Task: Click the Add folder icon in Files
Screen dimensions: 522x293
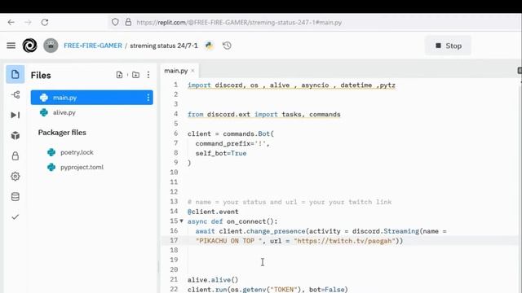Action: pyautogui.click(x=135, y=75)
